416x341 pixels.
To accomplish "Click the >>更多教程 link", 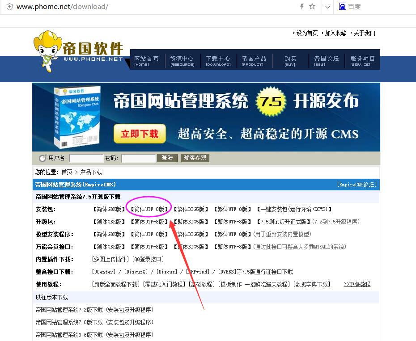I will coord(357,284).
